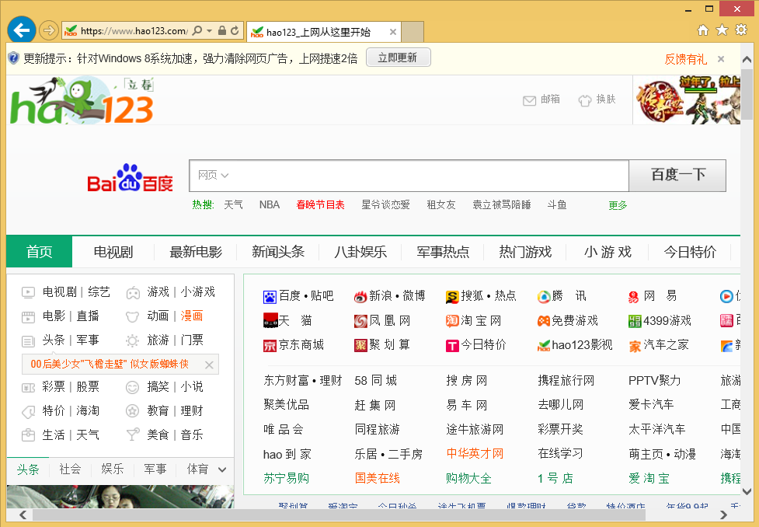Switch to 军事热点 navigation tab
Image resolution: width=759 pixels, height=527 pixels.
point(443,252)
